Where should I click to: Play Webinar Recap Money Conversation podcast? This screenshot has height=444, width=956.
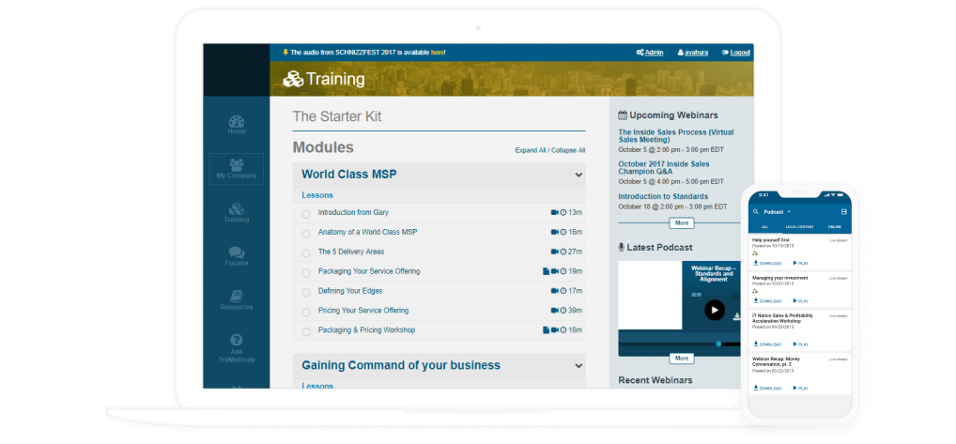pyautogui.click(x=800, y=388)
